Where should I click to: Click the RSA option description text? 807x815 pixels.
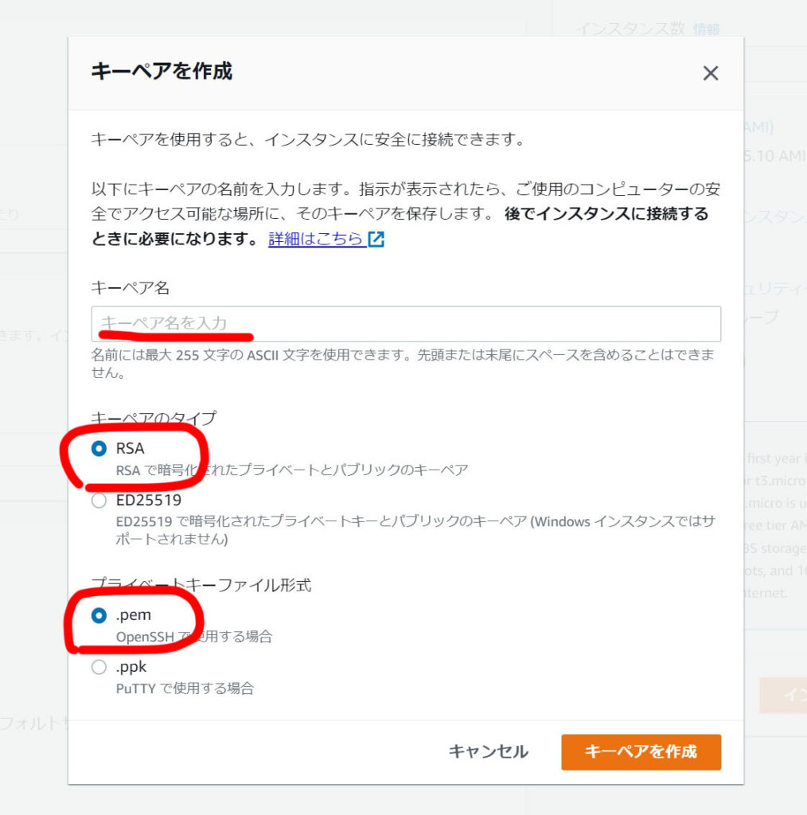pyautogui.click(x=291, y=470)
